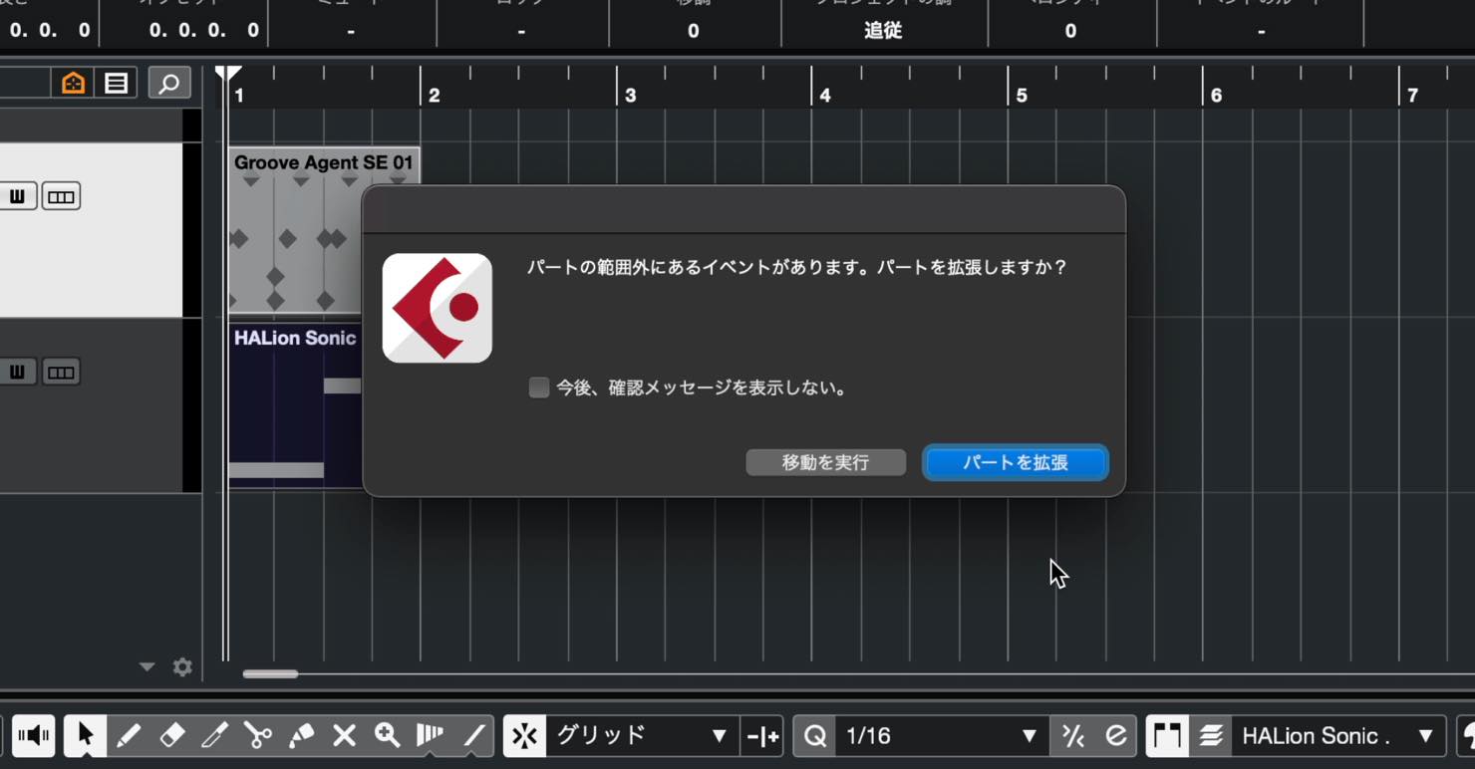Open the HALion Sonic part dropdown

[1337, 736]
